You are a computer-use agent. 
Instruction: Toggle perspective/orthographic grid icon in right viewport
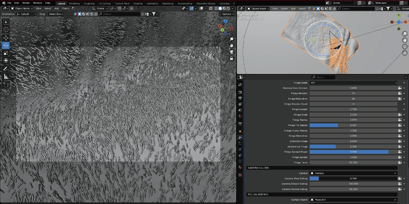405,53
